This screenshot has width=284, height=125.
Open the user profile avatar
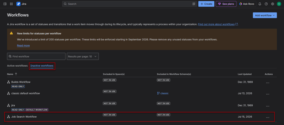[279, 4]
